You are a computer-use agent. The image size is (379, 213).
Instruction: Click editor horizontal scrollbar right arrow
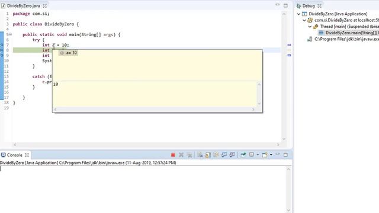click(278, 144)
